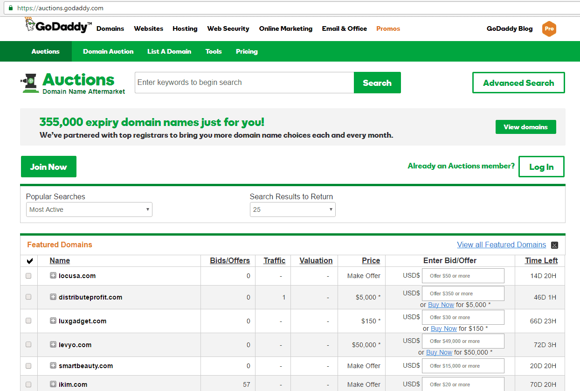The image size is (580, 391).
Task: Check the box for levyo.com
Action: (28, 344)
